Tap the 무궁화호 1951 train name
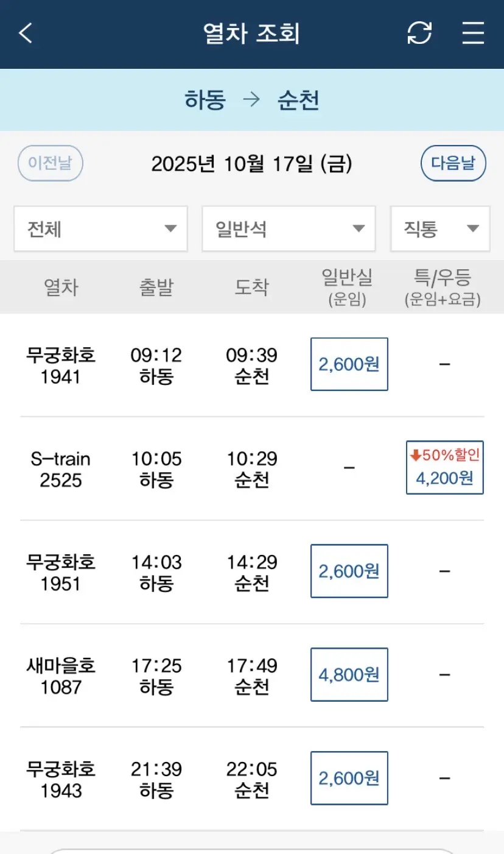 tap(61, 573)
